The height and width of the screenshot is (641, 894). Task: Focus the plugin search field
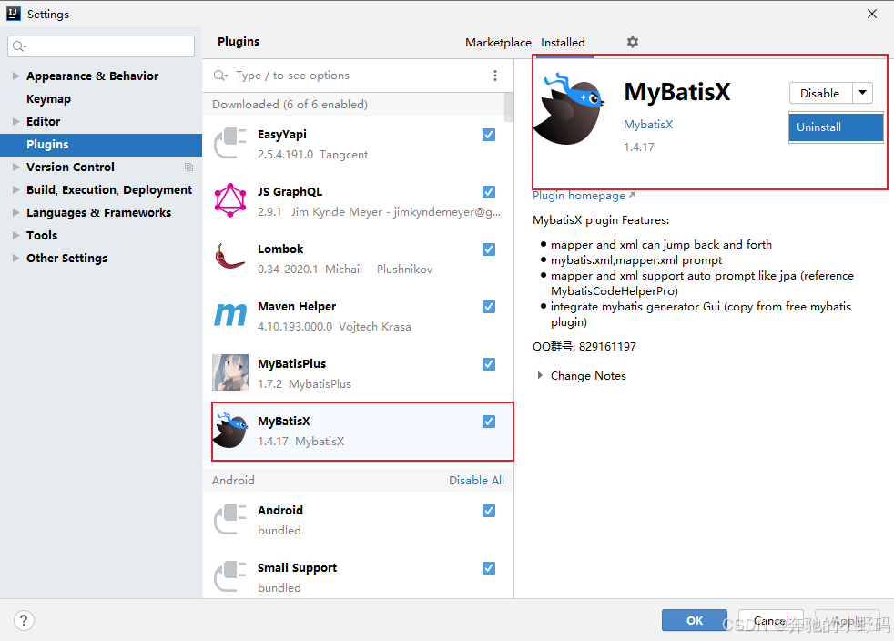click(348, 76)
